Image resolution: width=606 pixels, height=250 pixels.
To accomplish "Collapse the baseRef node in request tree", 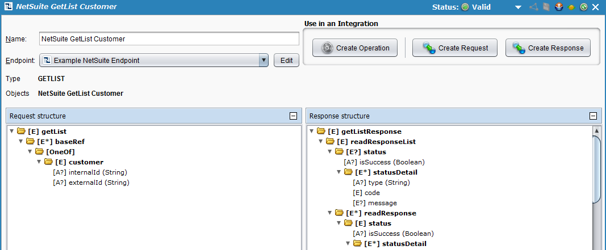I will (x=21, y=142).
